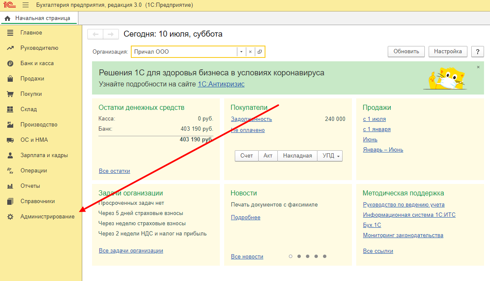Open the help question mark button
Screen dimensions: 490x281
click(x=478, y=52)
